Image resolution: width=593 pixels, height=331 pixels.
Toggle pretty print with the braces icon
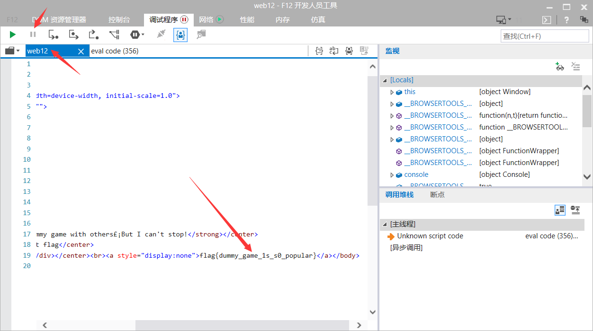[319, 51]
